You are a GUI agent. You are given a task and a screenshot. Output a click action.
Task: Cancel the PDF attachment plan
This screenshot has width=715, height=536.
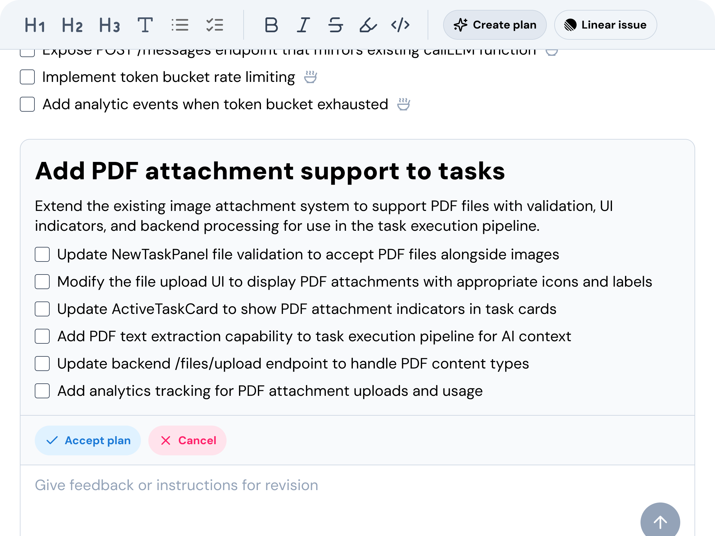coord(187,440)
